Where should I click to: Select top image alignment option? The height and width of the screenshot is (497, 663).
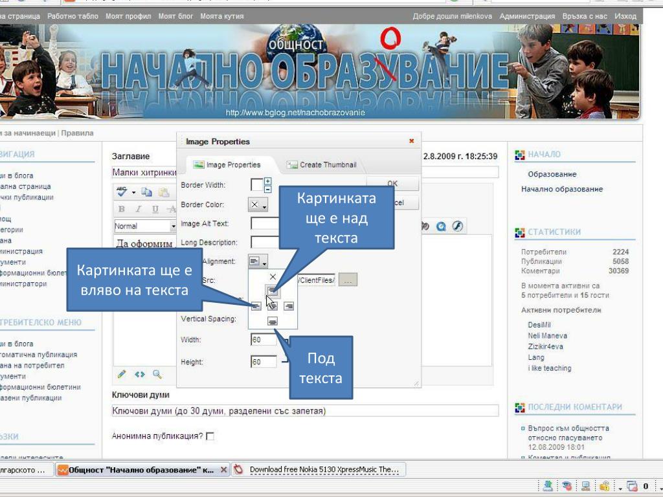coord(273,291)
